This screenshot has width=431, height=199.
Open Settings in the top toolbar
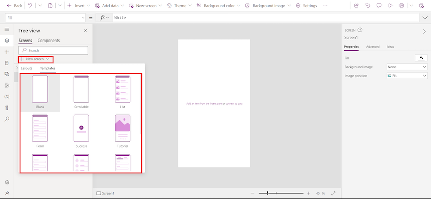[306, 5]
